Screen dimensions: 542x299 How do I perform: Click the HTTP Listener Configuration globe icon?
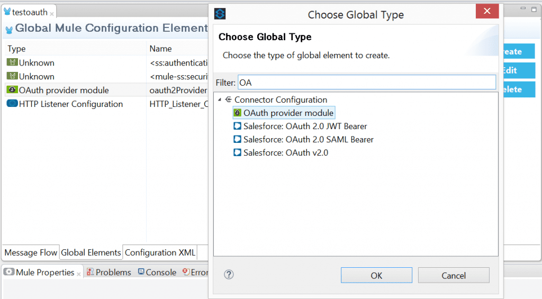[12, 103]
